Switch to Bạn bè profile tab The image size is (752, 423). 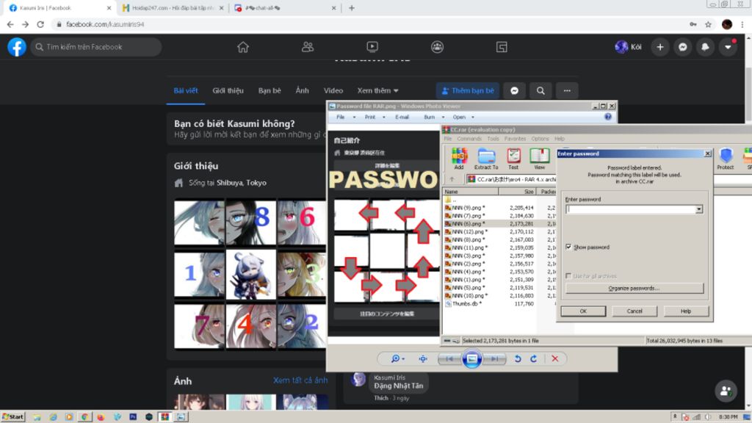pos(270,90)
